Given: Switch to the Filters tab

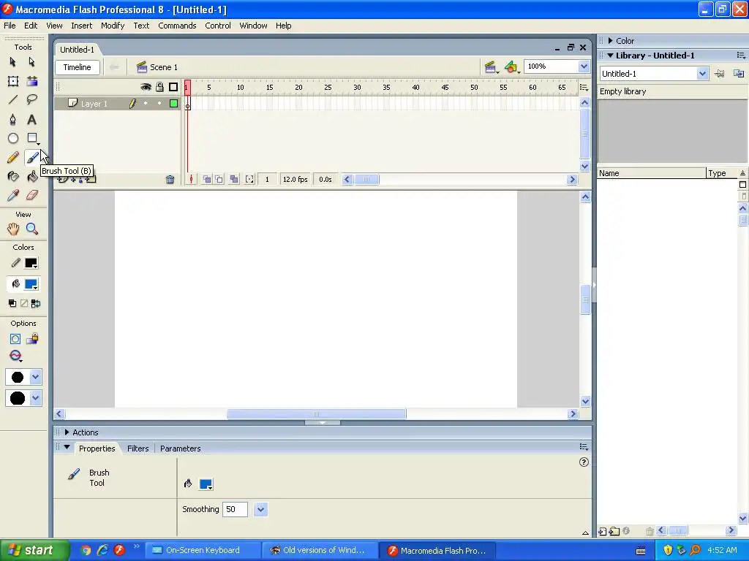Looking at the screenshot, I should tap(138, 449).
